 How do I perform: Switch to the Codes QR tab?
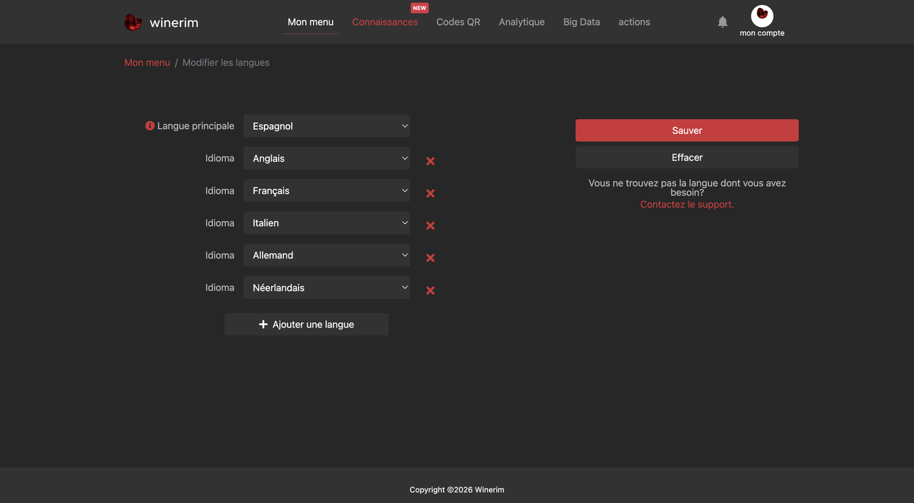tap(458, 22)
